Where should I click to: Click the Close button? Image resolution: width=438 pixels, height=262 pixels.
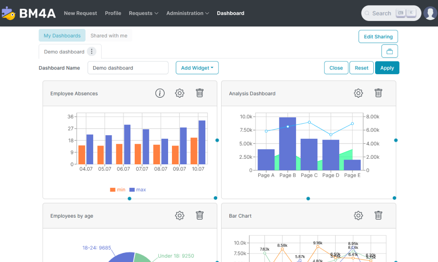point(336,68)
